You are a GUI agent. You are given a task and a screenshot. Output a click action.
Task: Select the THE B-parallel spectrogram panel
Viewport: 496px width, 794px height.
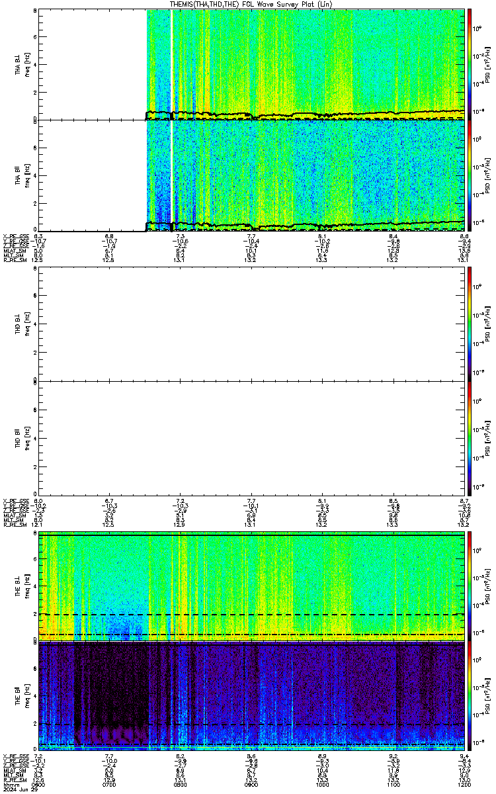252,696
